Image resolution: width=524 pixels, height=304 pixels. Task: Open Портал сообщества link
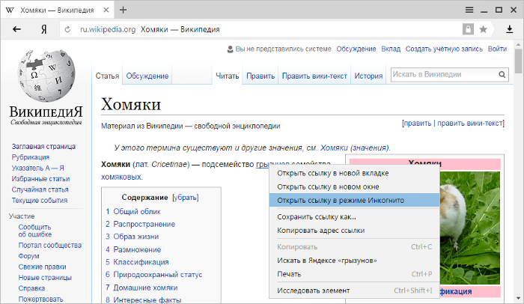point(50,245)
